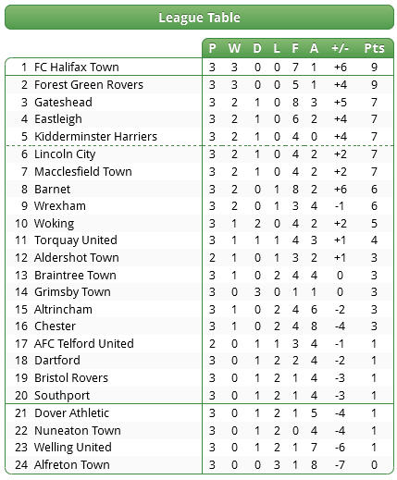Open Forest Green Rovers team entry

[x=89, y=85]
